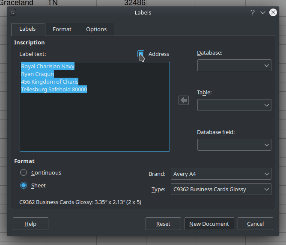Open the Table dropdown
Viewport: 286px width, 245px height.
click(234, 105)
